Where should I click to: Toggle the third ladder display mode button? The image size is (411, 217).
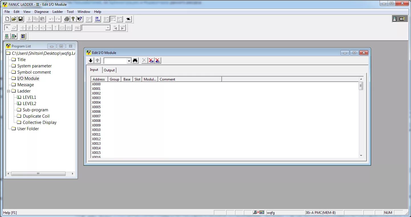pos(120,19)
